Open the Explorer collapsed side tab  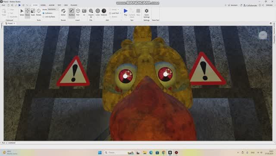(274, 28)
